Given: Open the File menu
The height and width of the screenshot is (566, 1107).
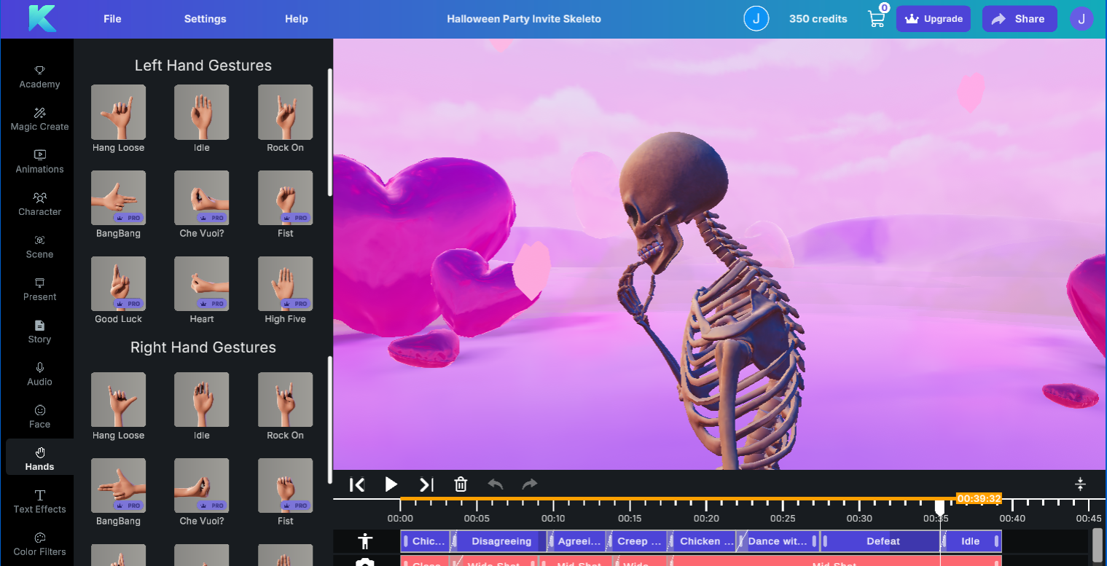Looking at the screenshot, I should (112, 19).
